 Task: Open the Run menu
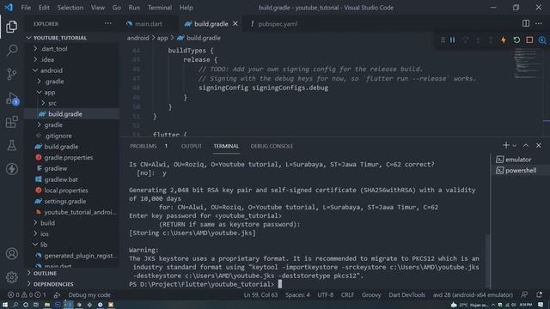tap(134, 8)
